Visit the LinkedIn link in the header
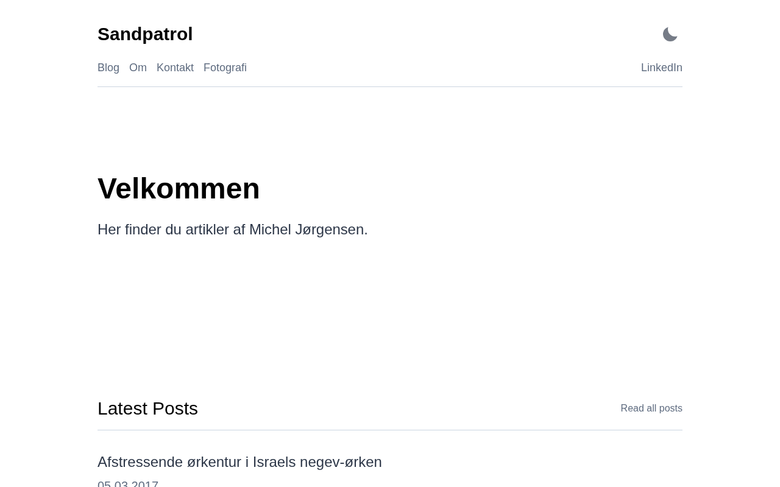Image resolution: width=780 pixels, height=487 pixels. (661, 68)
